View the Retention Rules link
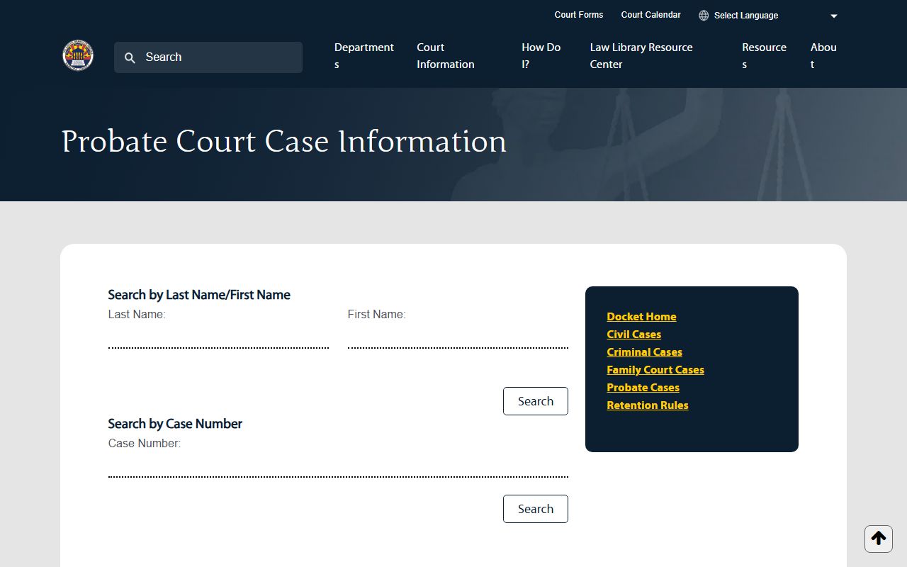Screen dimensions: 907x567 (648, 405)
